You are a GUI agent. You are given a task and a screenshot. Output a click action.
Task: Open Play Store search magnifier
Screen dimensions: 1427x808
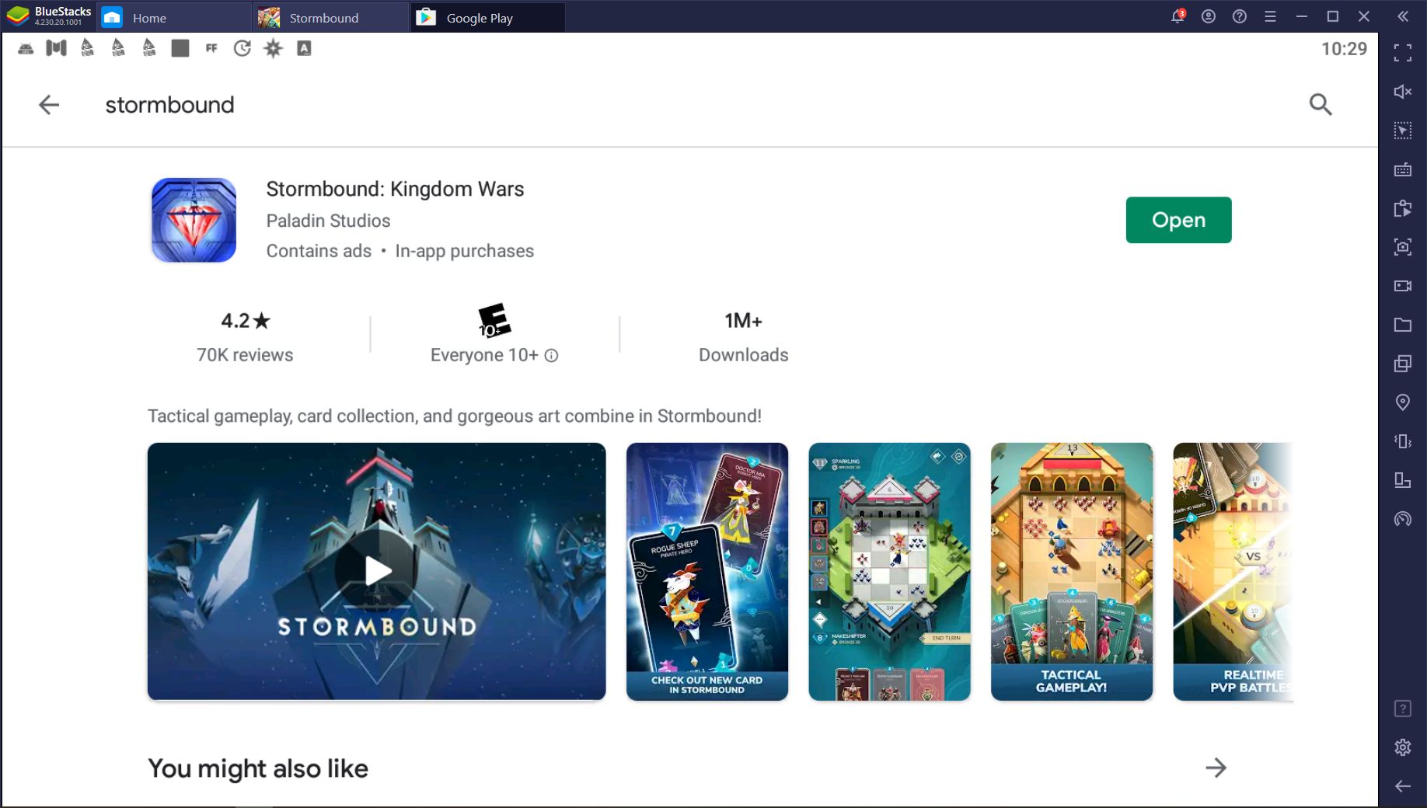point(1321,104)
